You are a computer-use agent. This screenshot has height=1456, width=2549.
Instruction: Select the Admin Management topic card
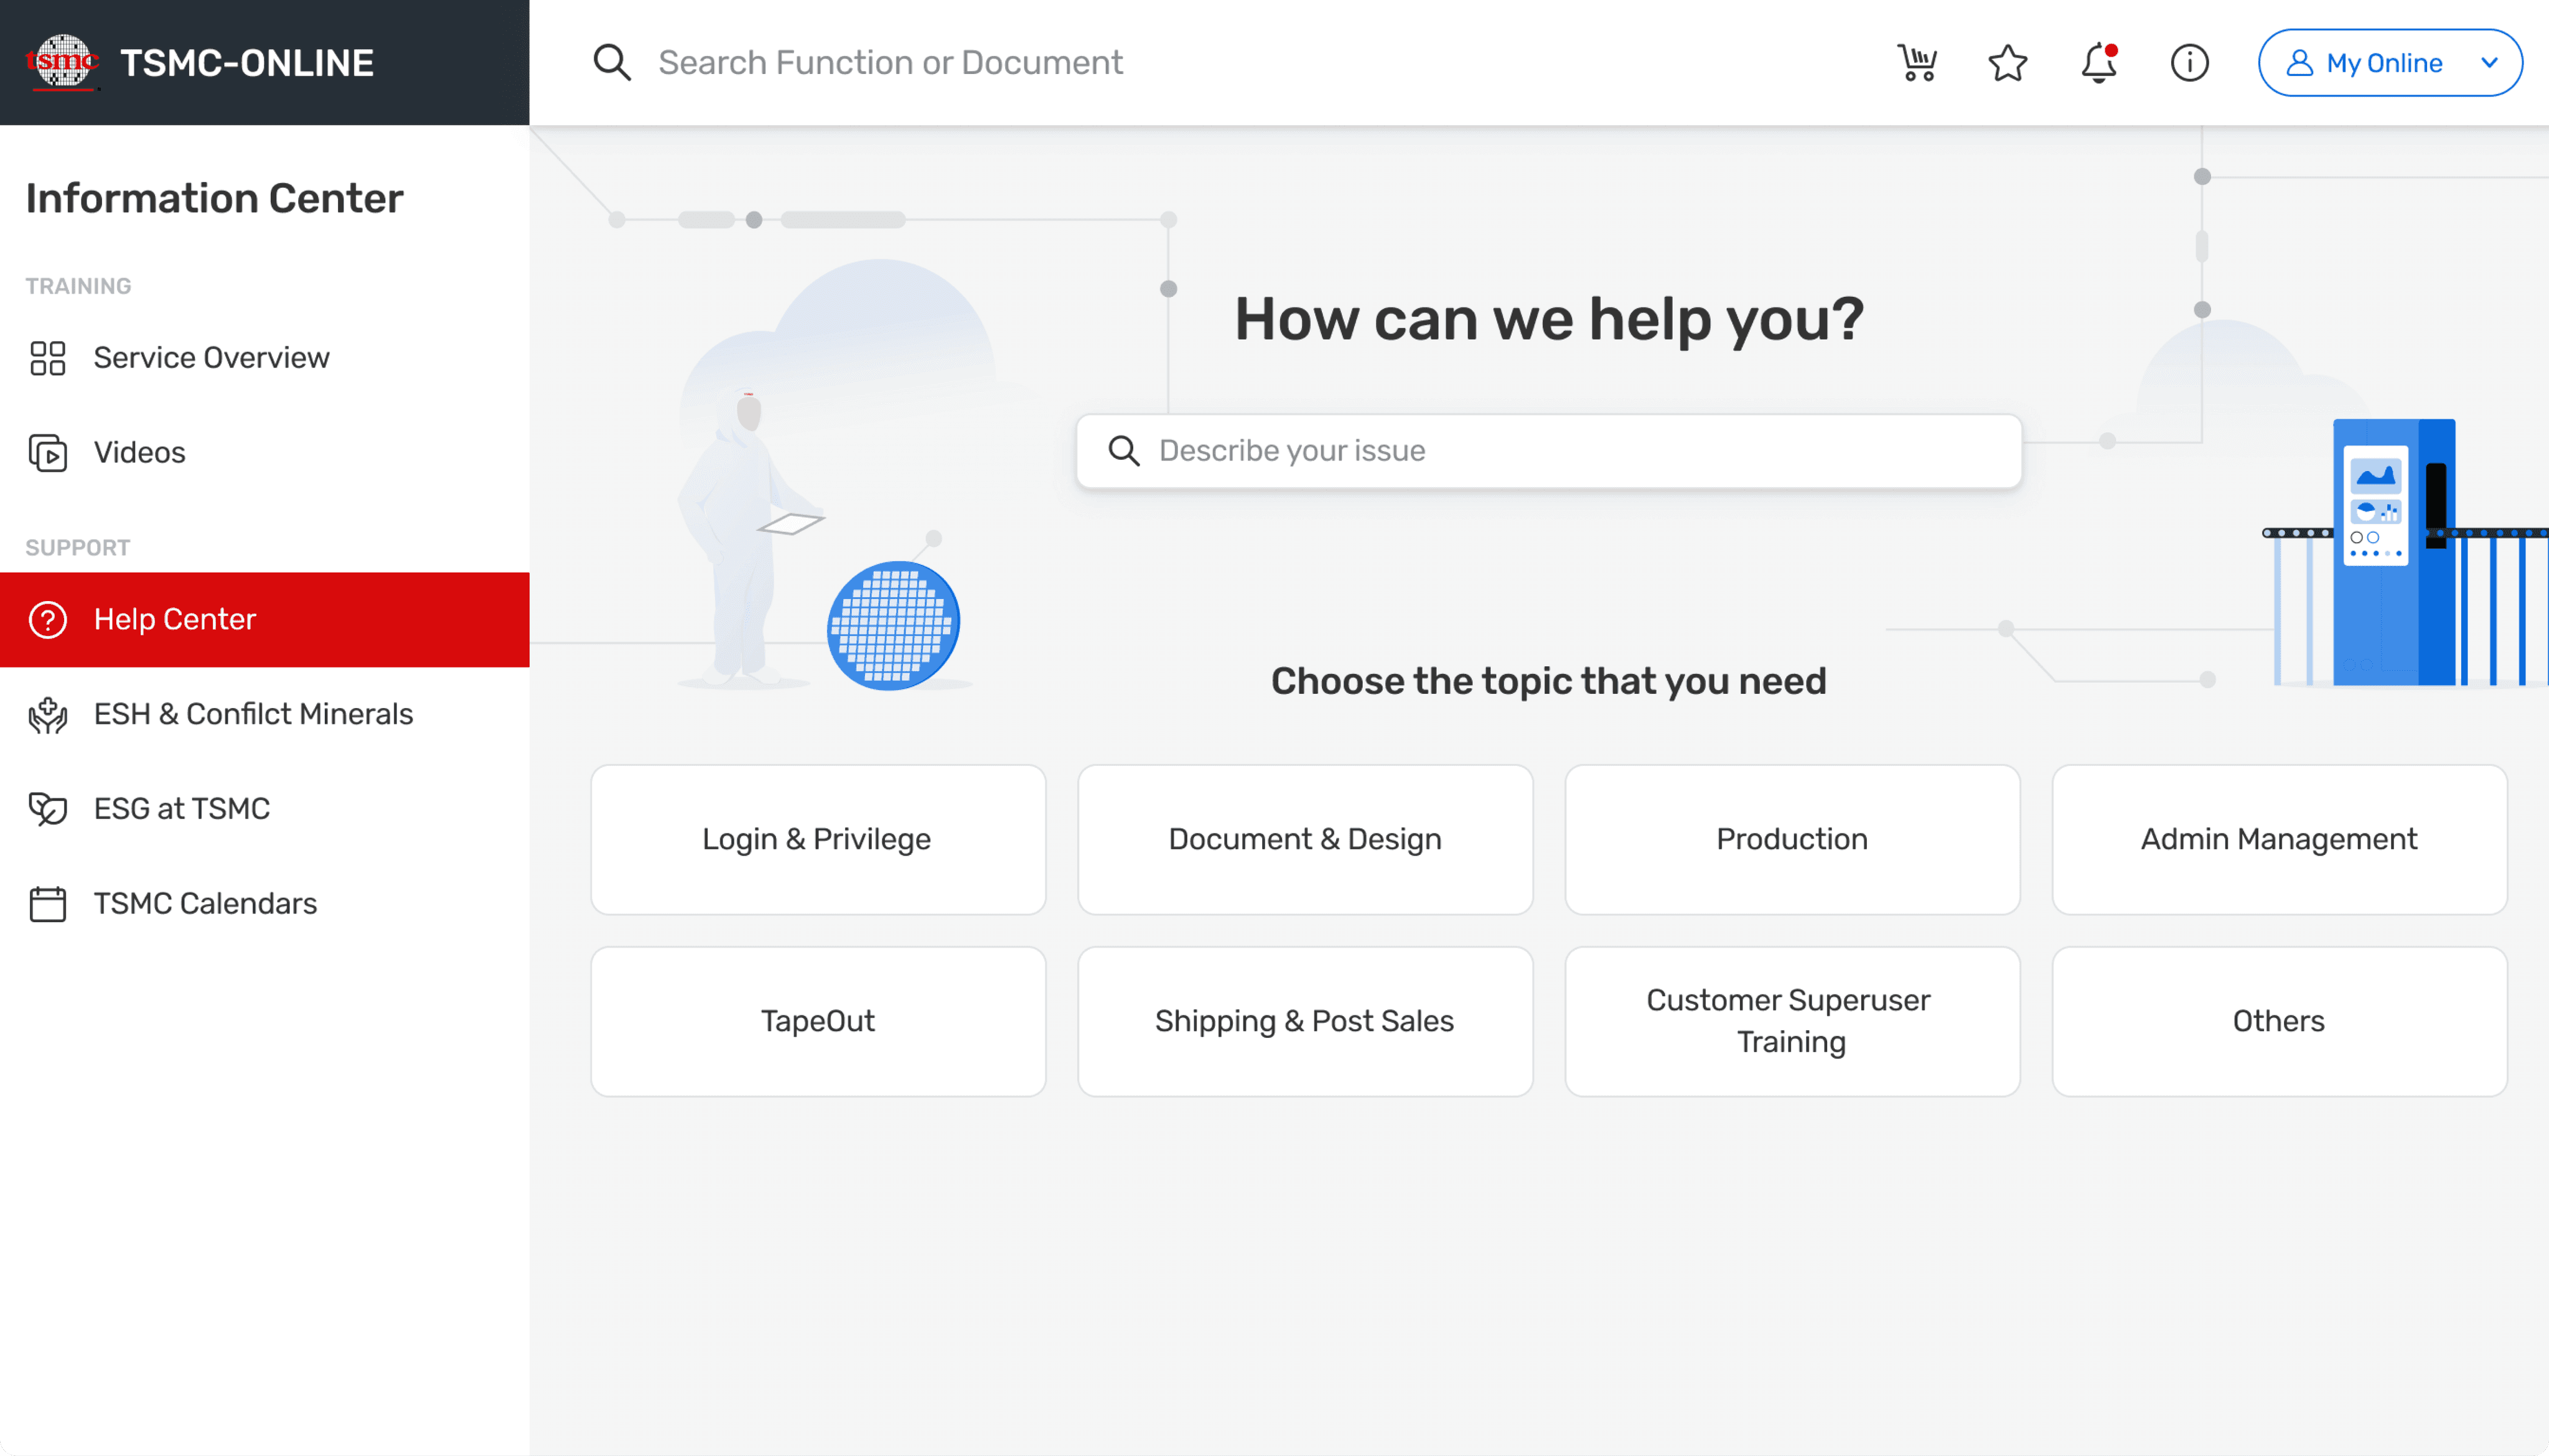(2279, 840)
